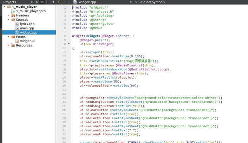This screenshot has width=248, height=143.
Task: Select the 1_music_player project folder icon
Action: (9, 7)
